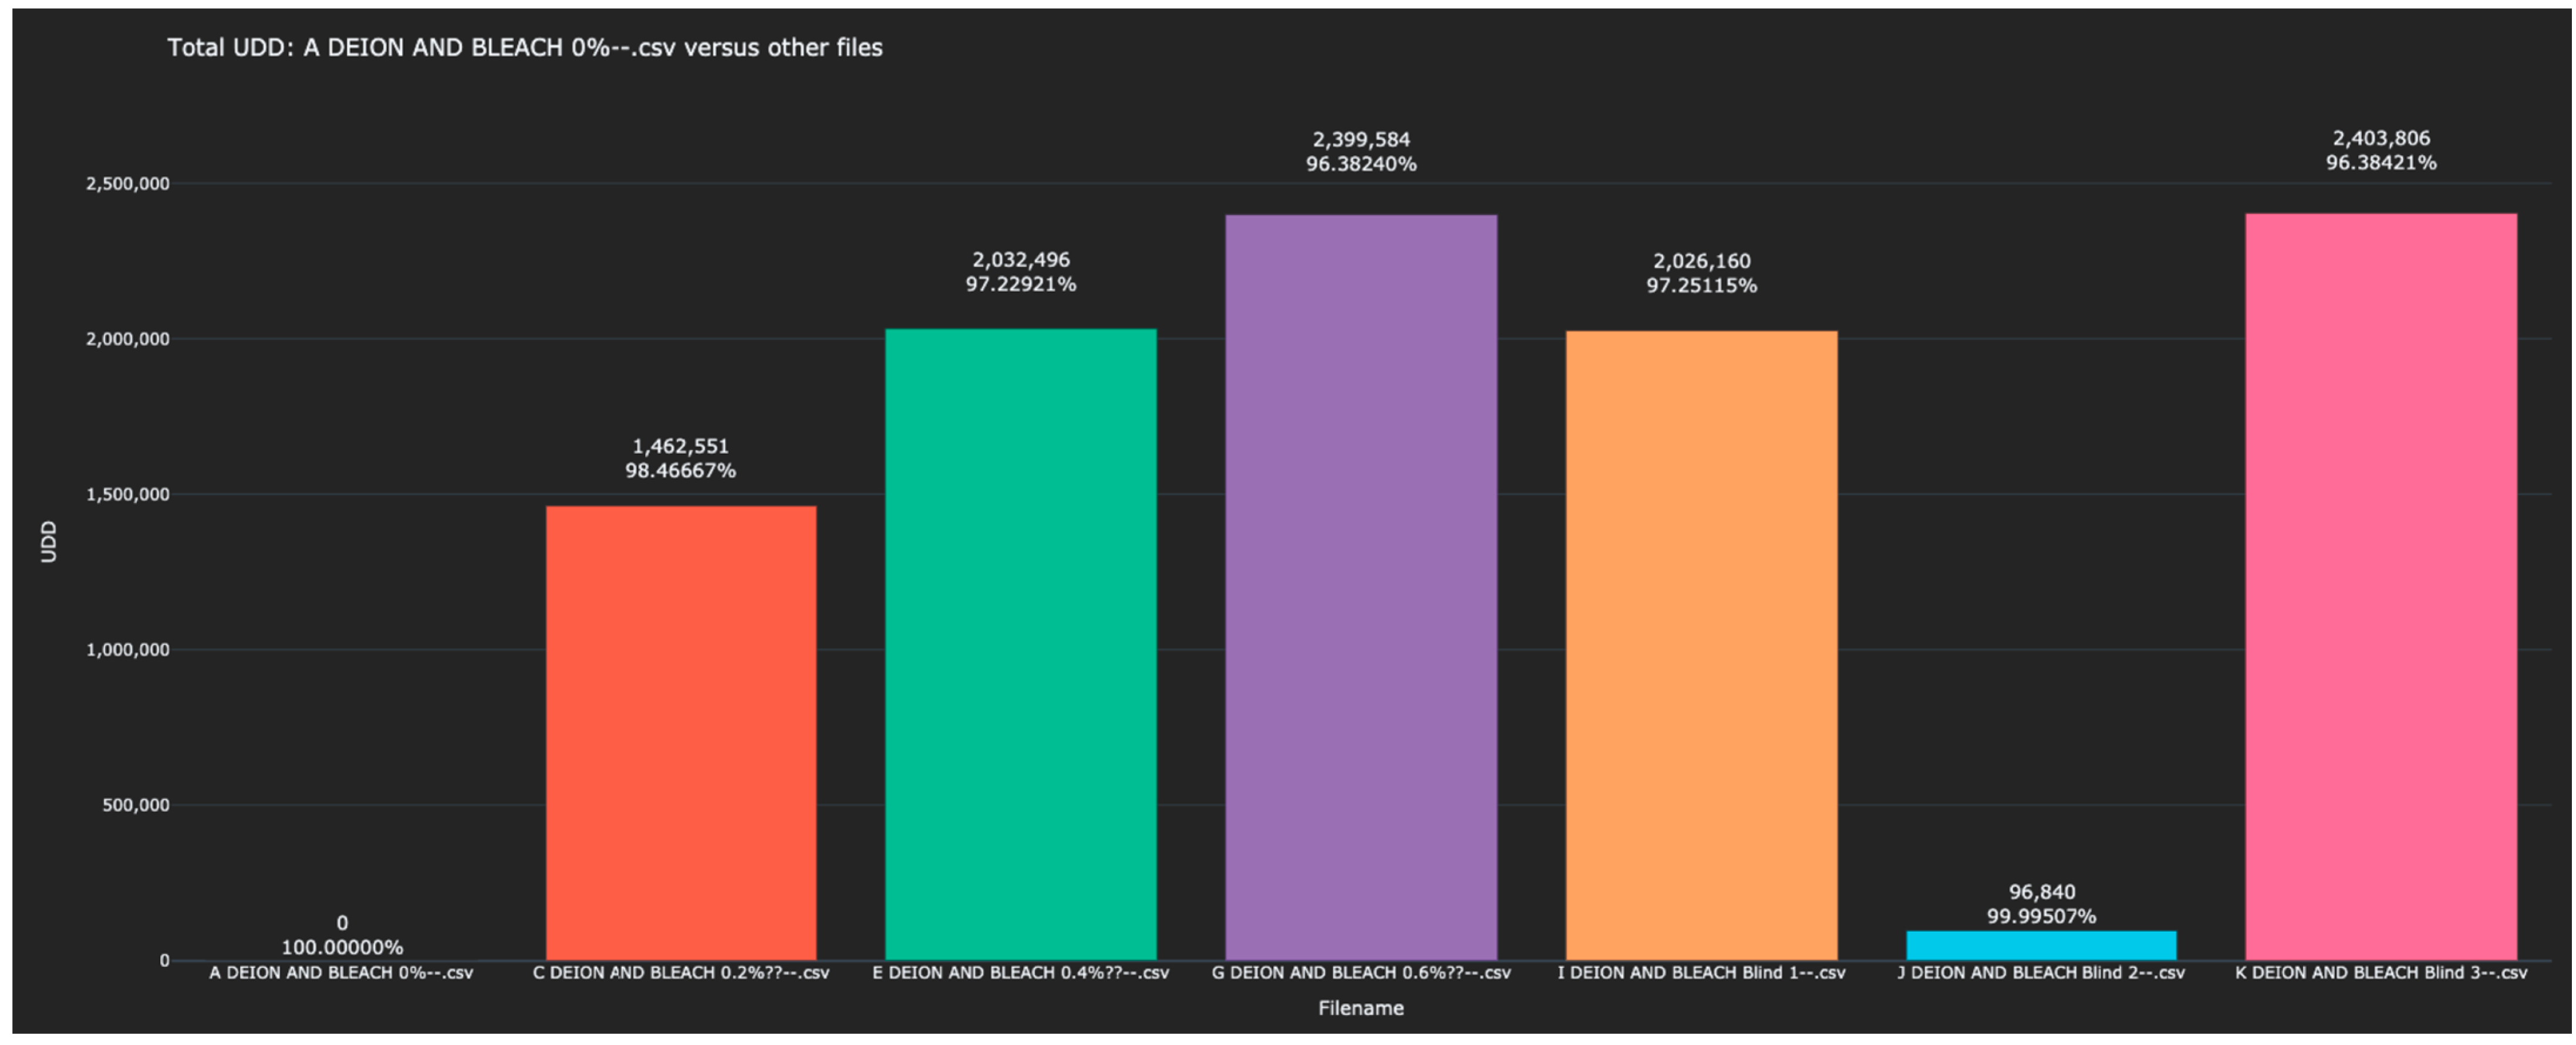Click the 96,840 data label
2576x1045 pixels.
tap(2042, 892)
